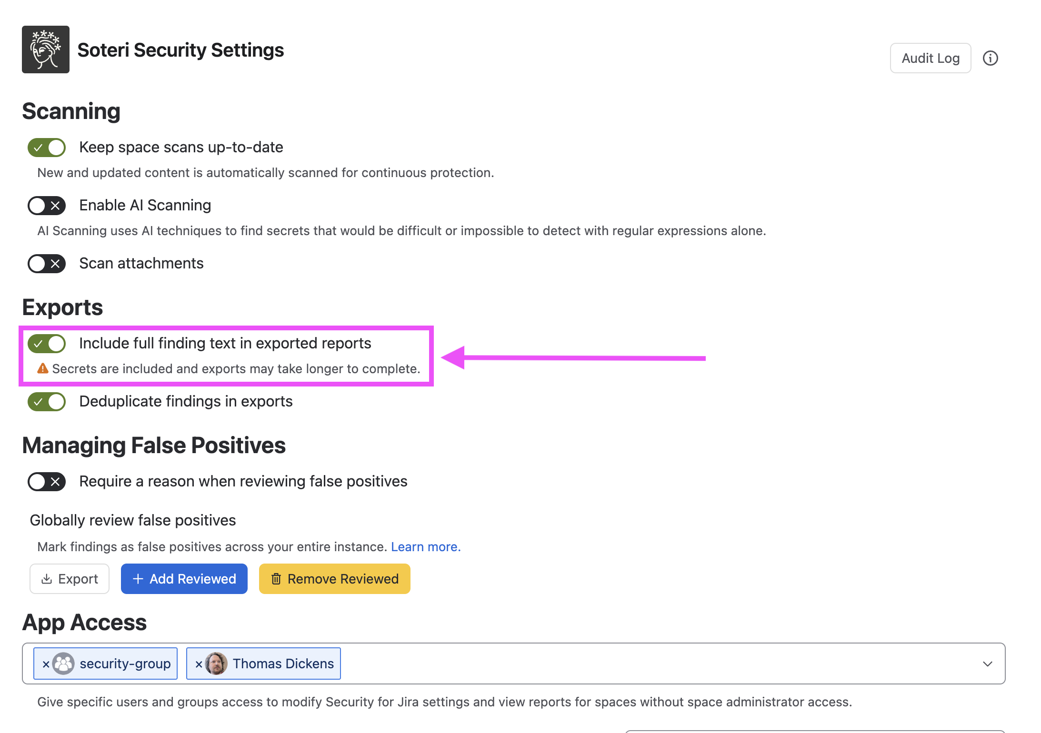Click the Export button
The height and width of the screenshot is (733, 1041).
click(70, 579)
